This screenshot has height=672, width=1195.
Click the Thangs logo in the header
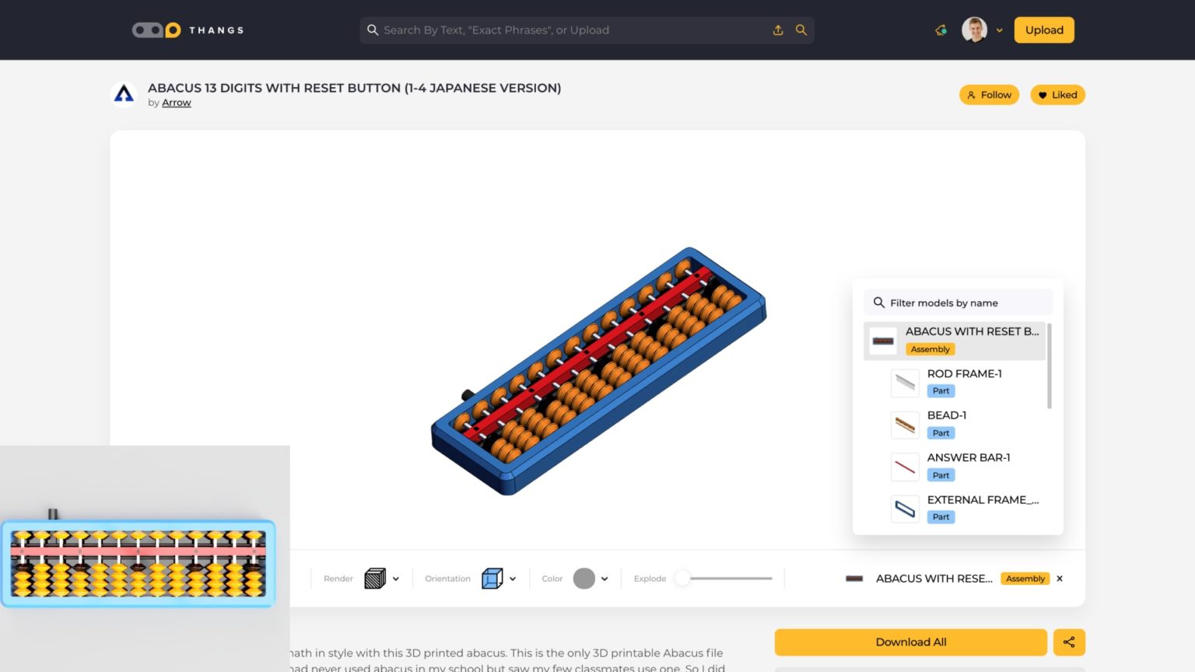pos(187,30)
